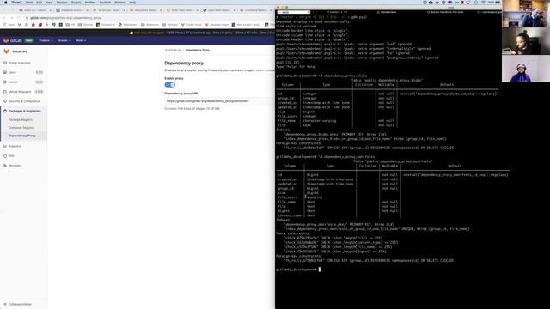The height and width of the screenshot is (309, 550).
Task: Switch to the third browser tab
Action: click(109, 10)
